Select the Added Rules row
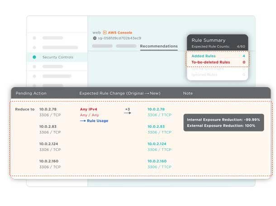The width and height of the screenshot is (276, 206). 217,56
